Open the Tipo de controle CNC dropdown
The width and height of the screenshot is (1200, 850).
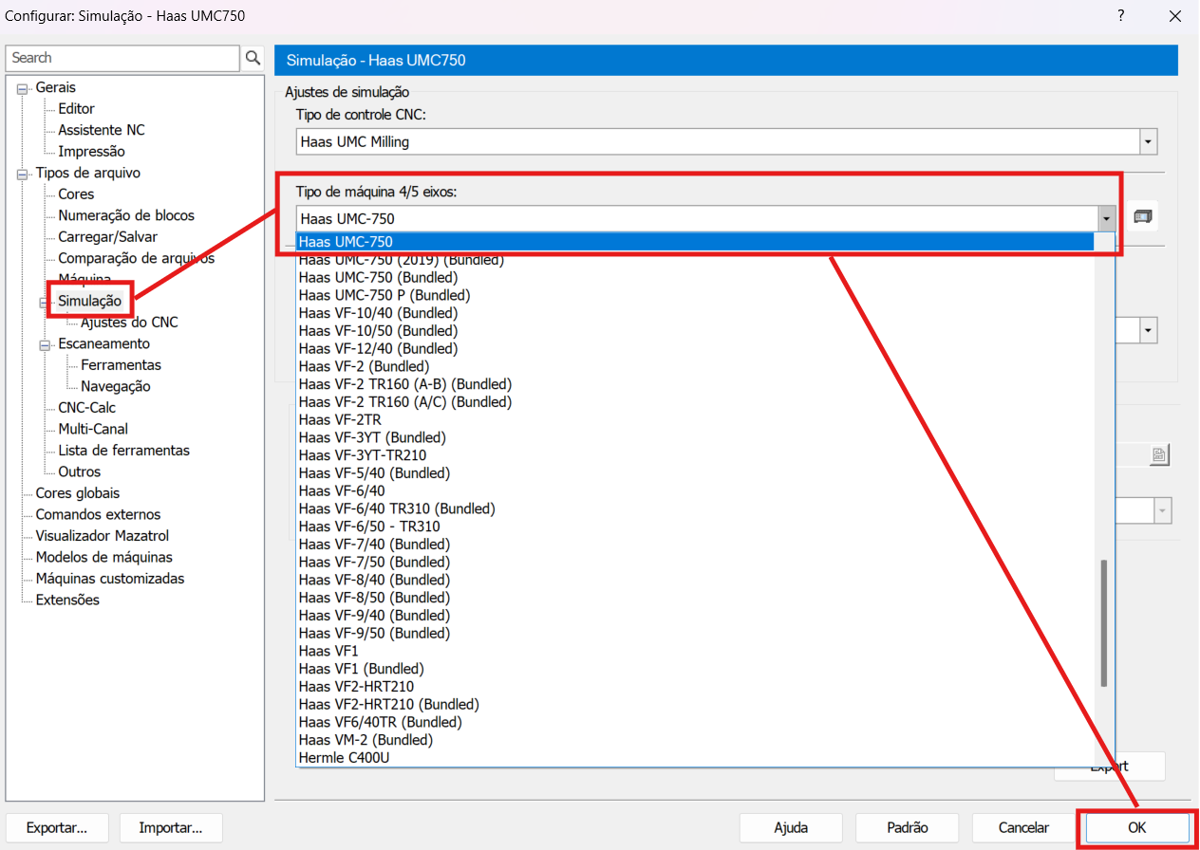1149,142
